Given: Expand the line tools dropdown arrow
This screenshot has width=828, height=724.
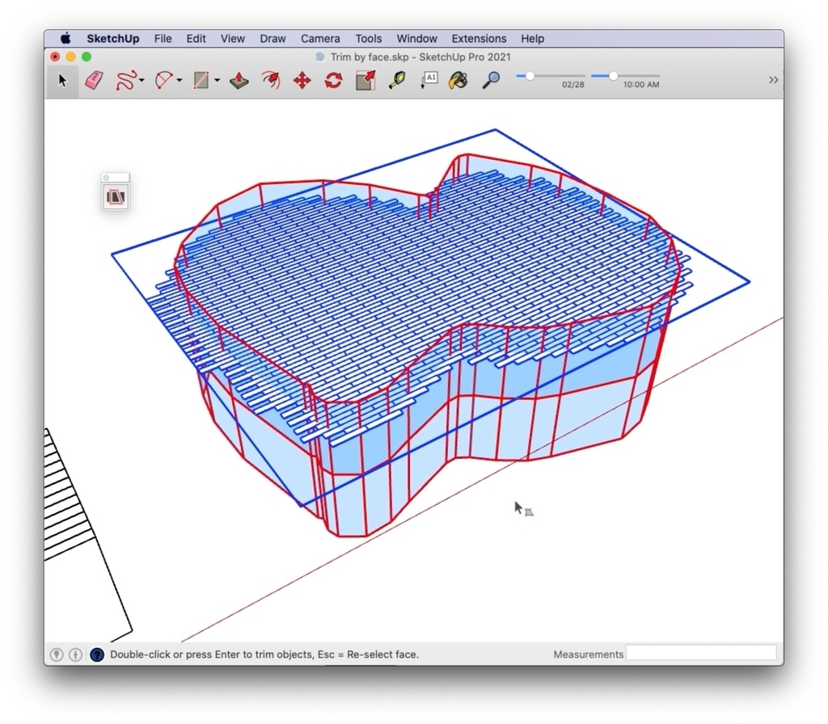Looking at the screenshot, I should 142,81.
